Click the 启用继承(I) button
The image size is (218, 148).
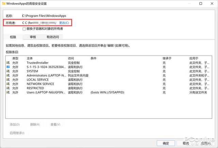click(17, 133)
